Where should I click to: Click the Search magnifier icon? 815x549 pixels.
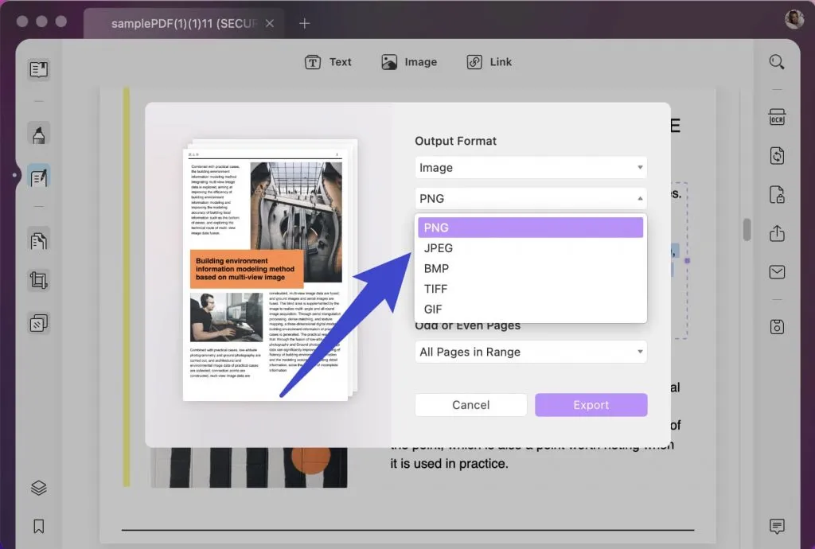[x=777, y=62]
